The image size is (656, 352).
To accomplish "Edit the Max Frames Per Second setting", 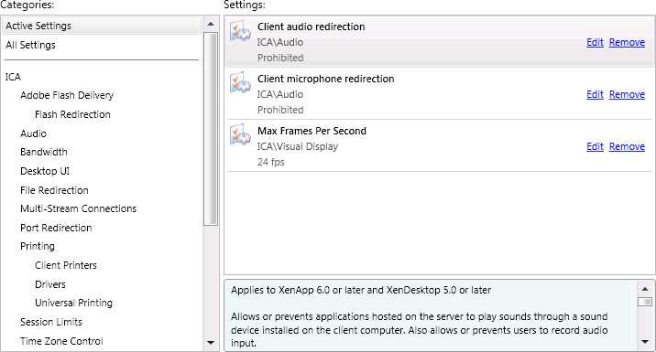I will 595,146.
